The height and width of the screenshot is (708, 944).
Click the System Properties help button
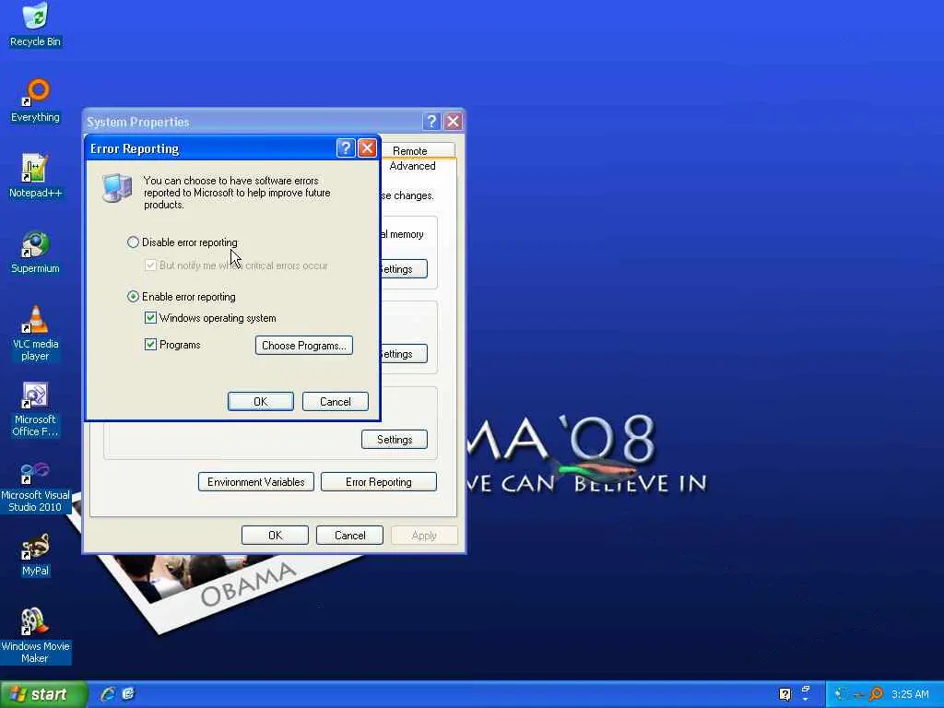(431, 122)
